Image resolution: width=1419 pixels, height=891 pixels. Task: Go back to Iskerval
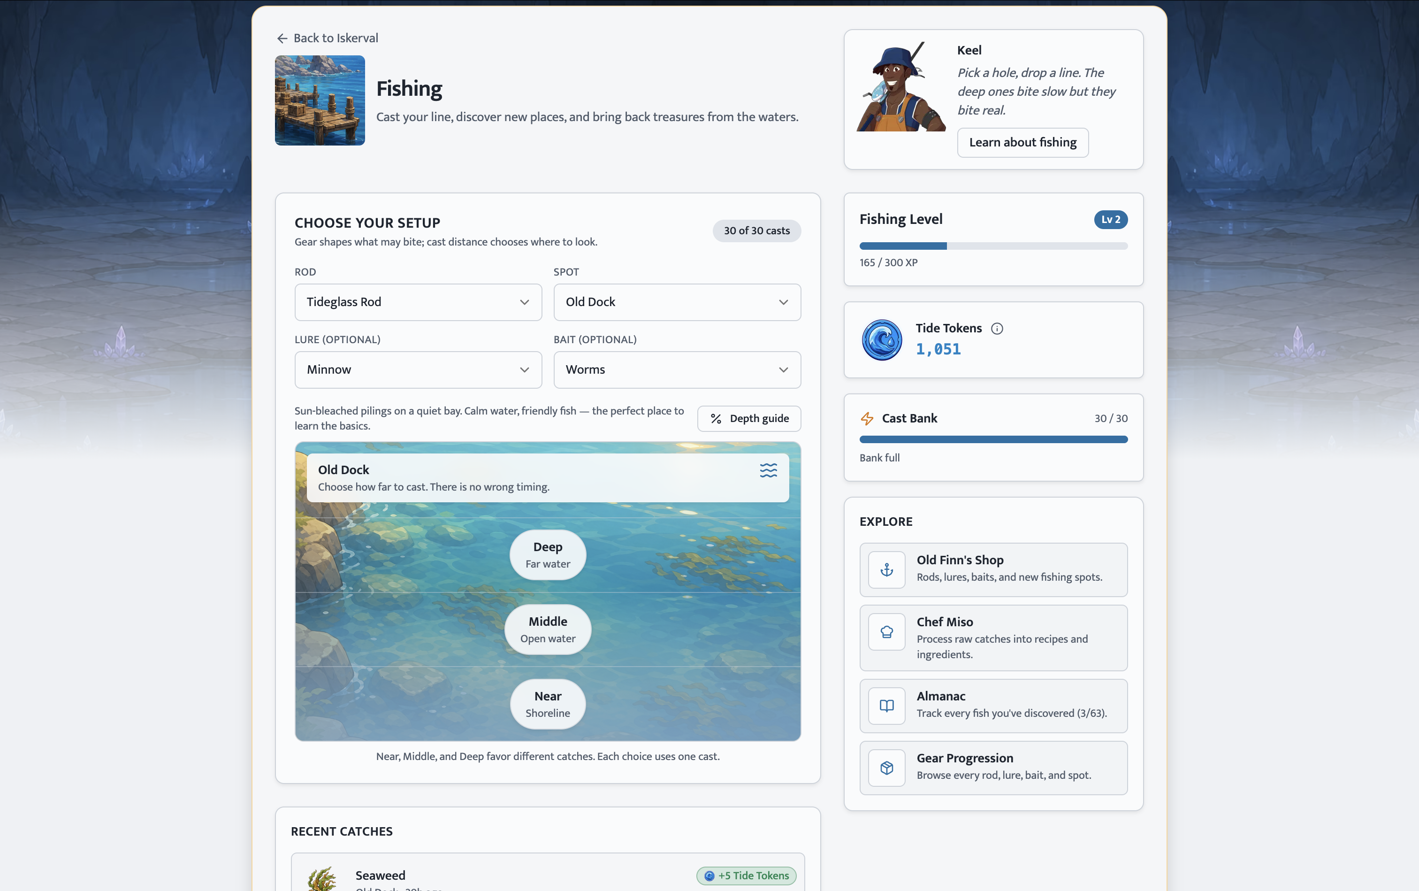point(328,38)
